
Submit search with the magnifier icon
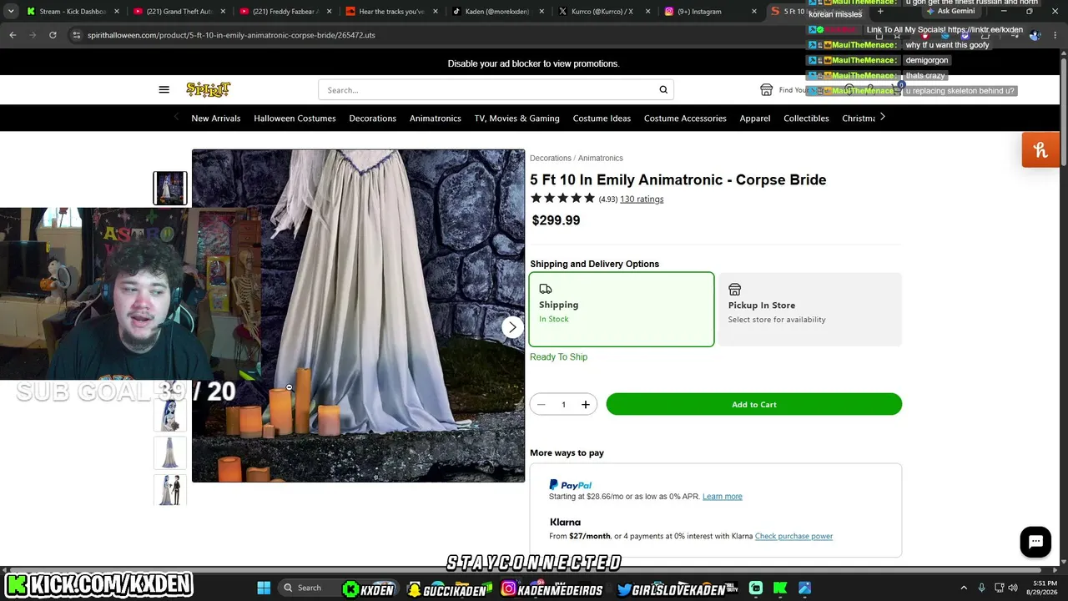coord(663,89)
